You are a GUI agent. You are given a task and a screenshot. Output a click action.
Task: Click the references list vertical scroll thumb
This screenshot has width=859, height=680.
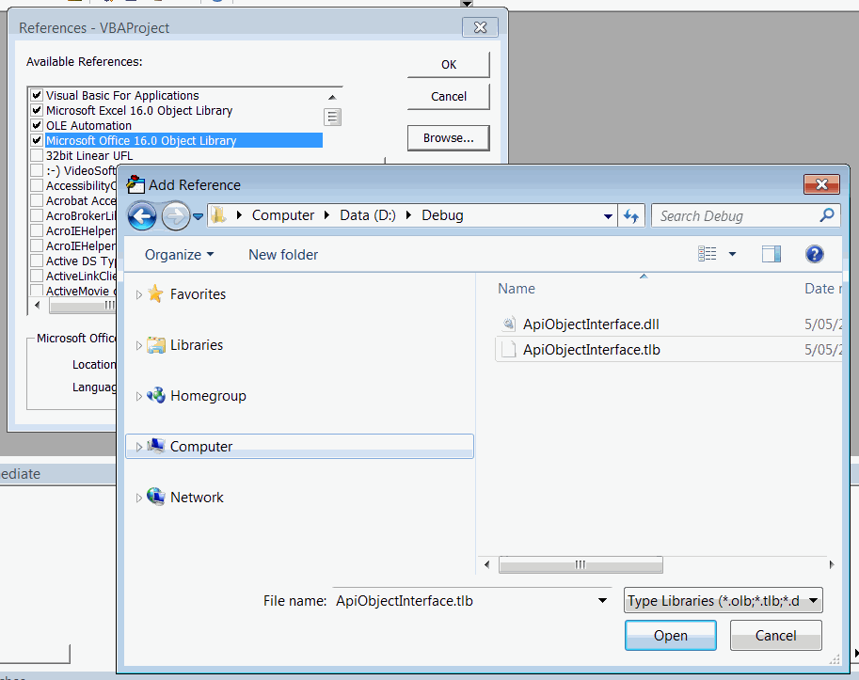(332, 118)
